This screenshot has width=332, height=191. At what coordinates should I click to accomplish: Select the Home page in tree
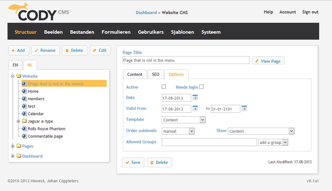click(x=33, y=91)
